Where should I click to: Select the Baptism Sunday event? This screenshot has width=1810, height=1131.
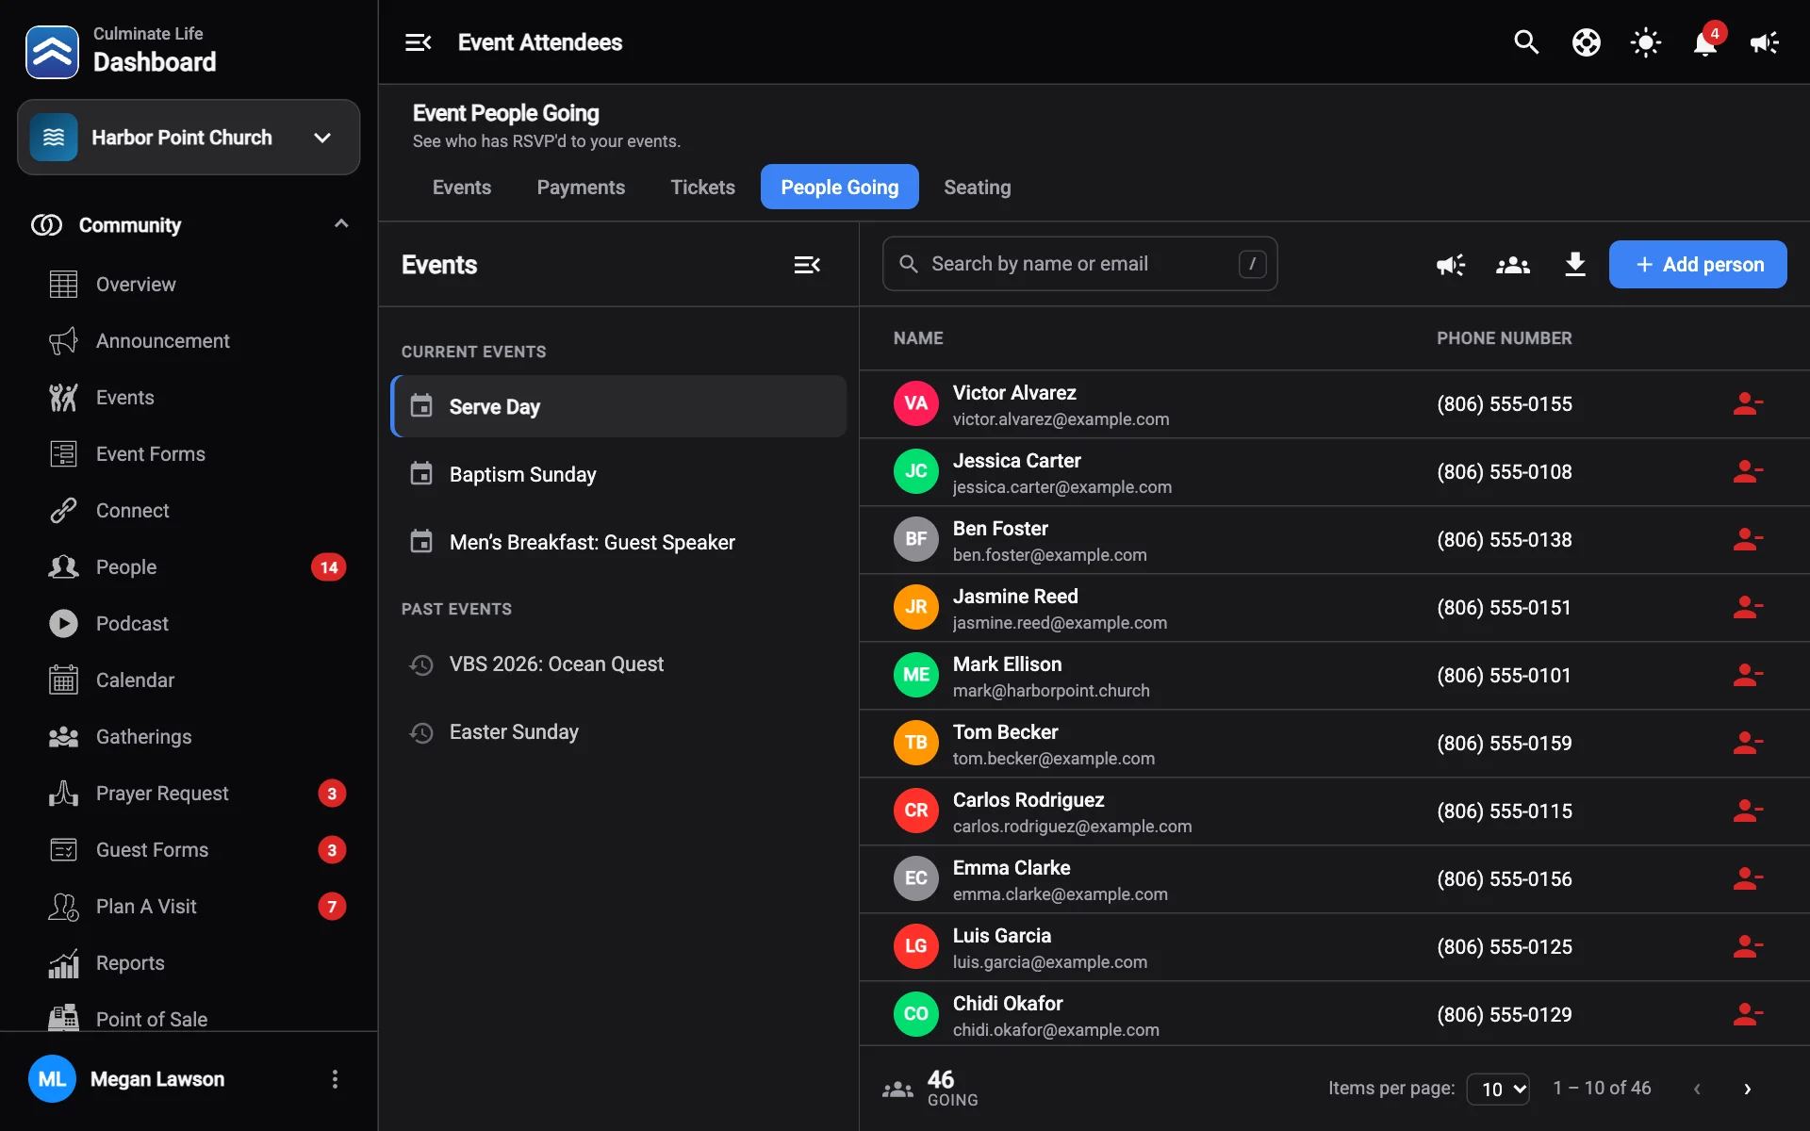click(618, 475)
